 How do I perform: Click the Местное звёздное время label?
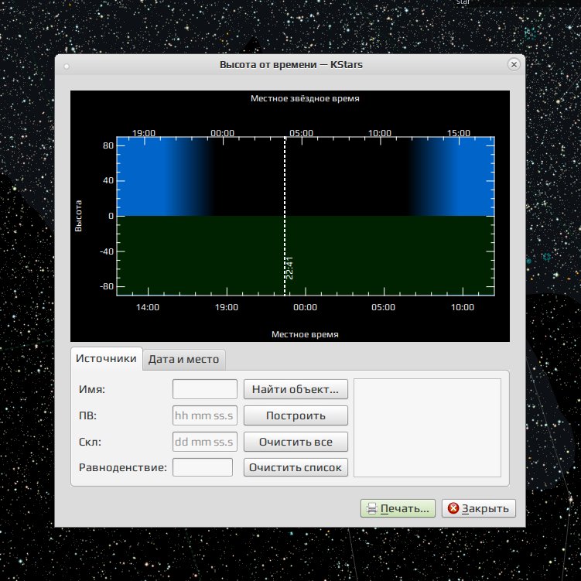coord(305,98)
